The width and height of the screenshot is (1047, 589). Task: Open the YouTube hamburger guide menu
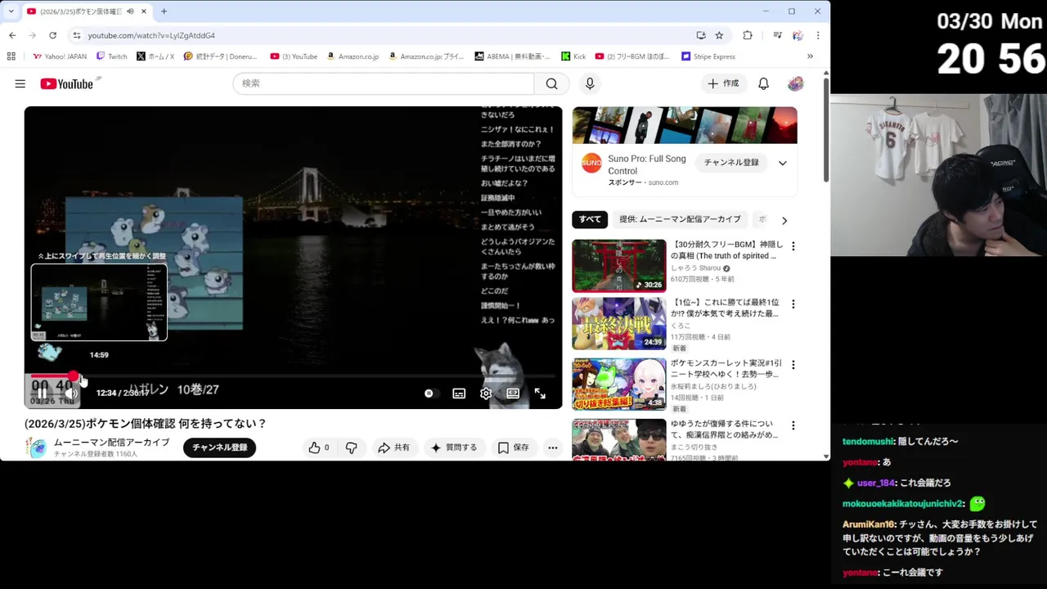[x=20, y=83]
